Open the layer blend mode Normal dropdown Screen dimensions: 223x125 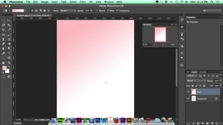[x=196, y=81]
